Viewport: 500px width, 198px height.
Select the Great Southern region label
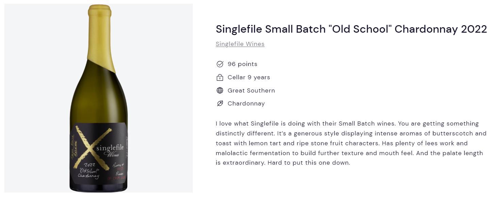[251, 90]
